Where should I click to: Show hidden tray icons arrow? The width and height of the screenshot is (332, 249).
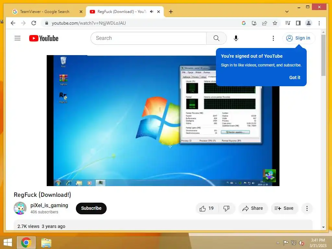[x=278, y=243]
